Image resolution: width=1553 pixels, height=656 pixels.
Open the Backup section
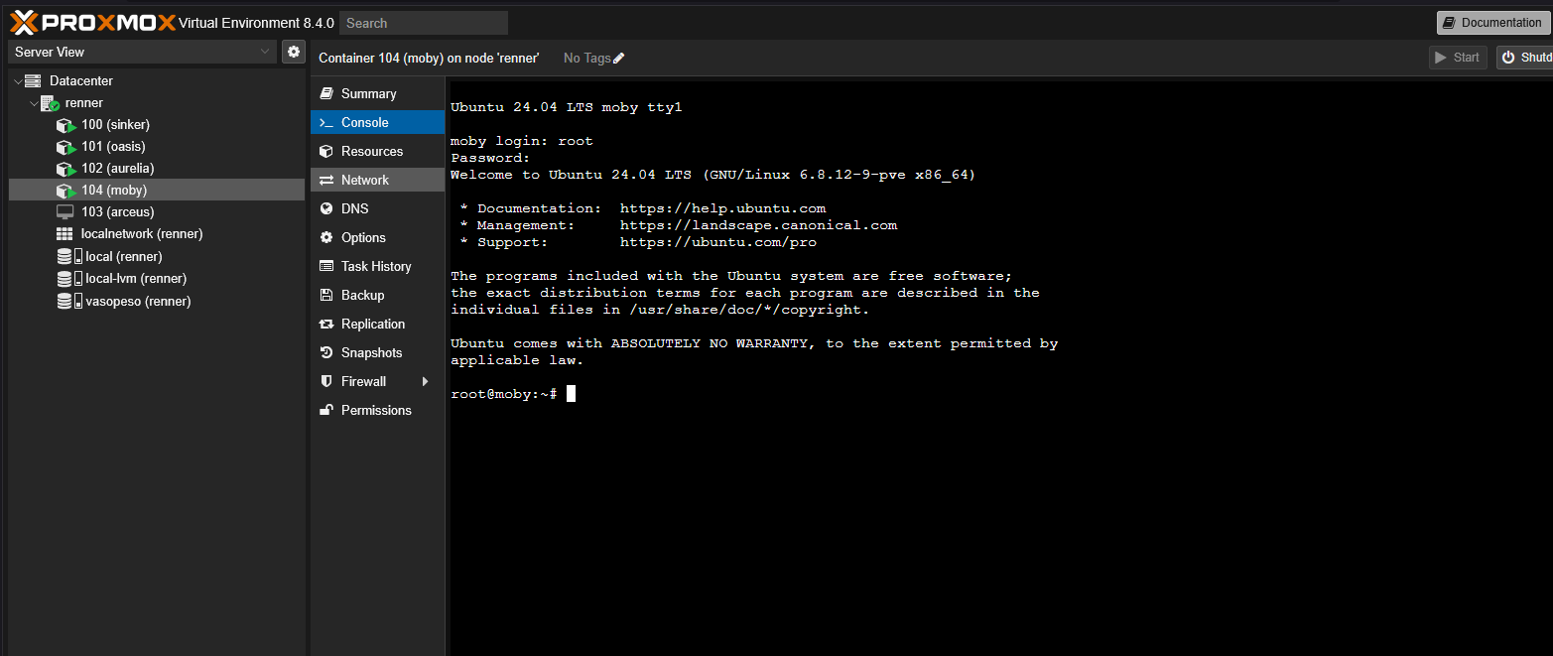377,295
